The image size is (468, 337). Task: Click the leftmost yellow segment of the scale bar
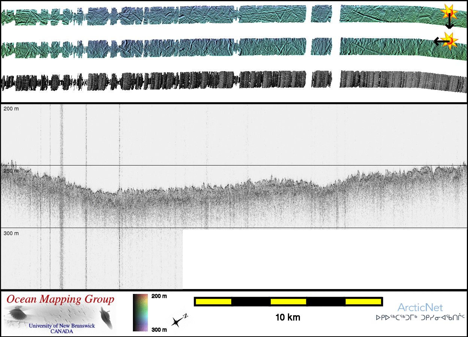coord(213,301)
